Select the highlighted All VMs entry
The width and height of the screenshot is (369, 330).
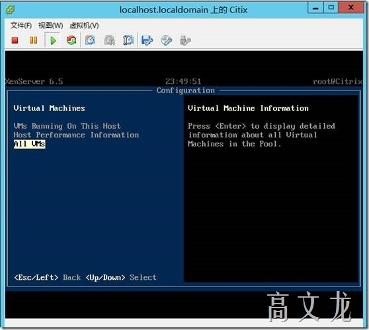click(29, 144)
